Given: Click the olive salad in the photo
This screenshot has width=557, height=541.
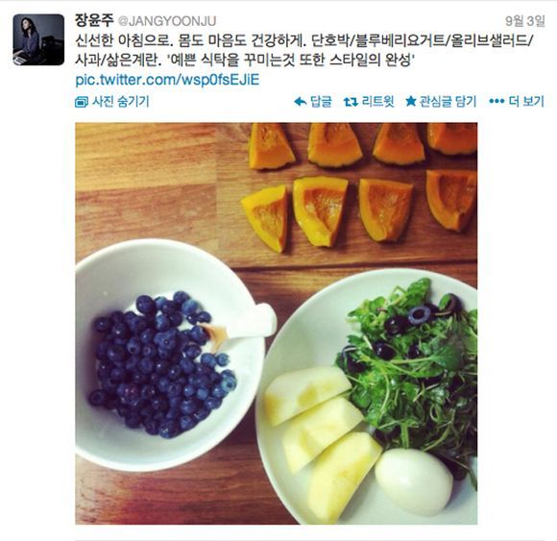Looking at the screenshot, I should coord(408,366).
